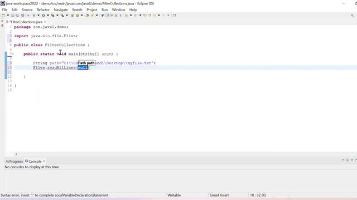Open the Navigate menu
The height and width of the screenshot is (200, 357).
[x=61, y=10]
